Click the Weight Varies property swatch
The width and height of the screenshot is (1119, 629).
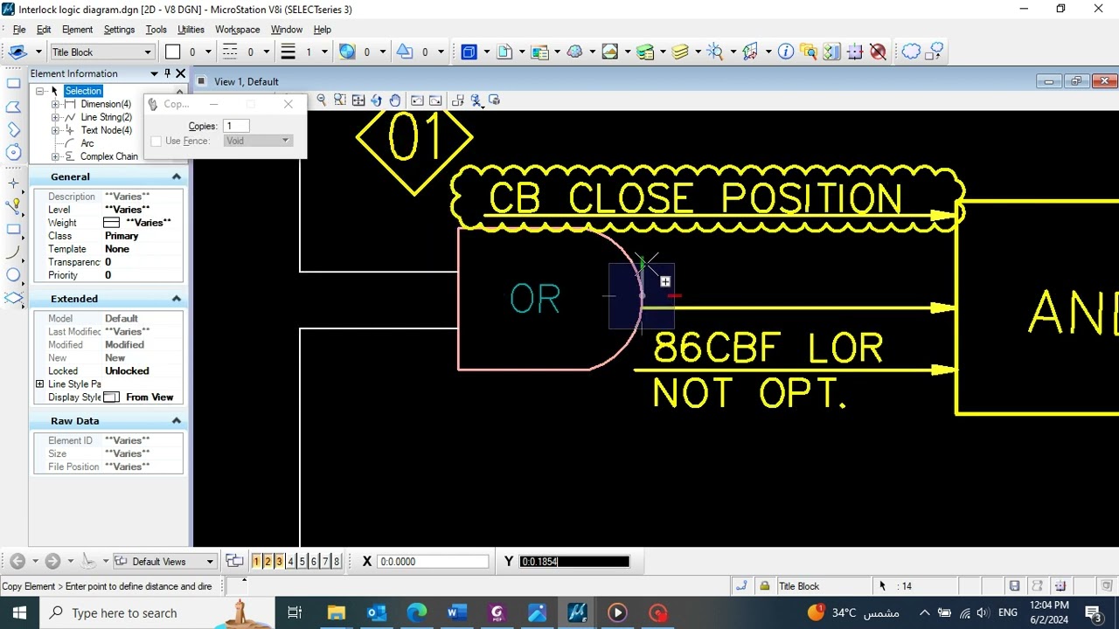coord(111,223)
